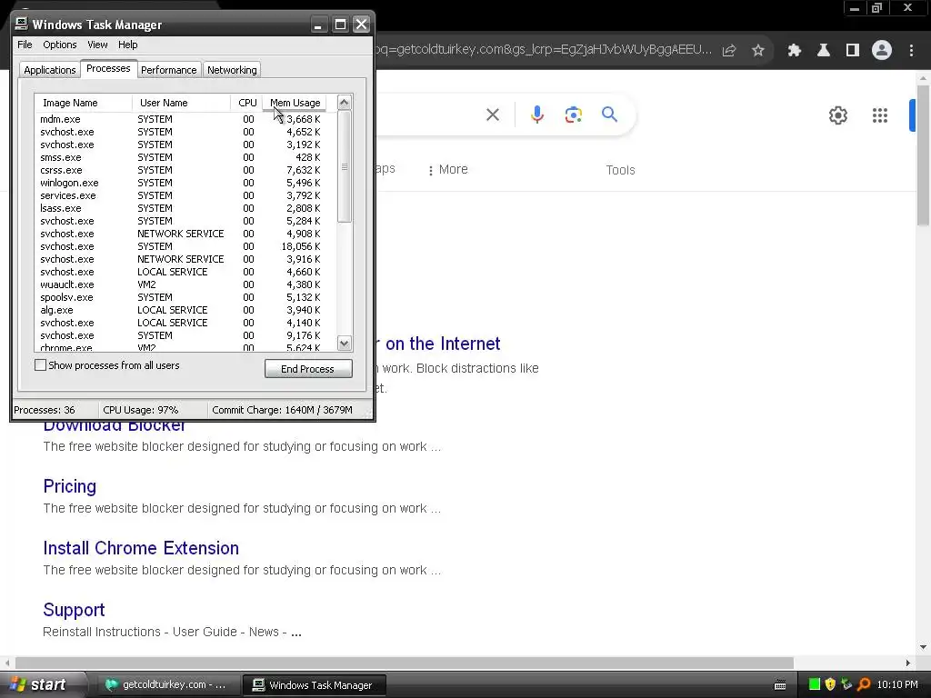The height and width of the screenshot is (698, 931).
Task: Select the csrss.exe process row
Action: (x=181, y=170)
